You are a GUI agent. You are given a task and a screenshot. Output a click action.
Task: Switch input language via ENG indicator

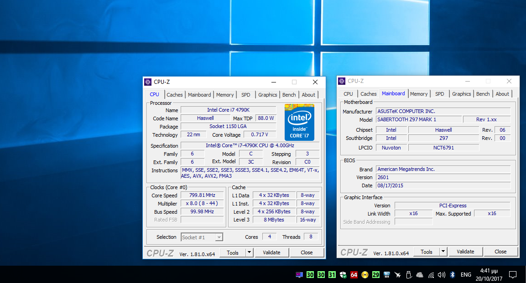tap(466, 275)
